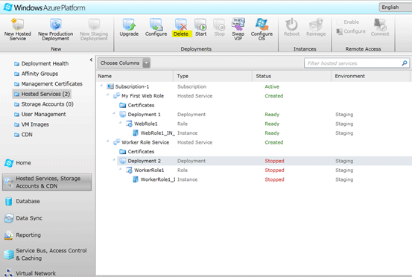Open Configure in the Deployments group

(156, 28)
